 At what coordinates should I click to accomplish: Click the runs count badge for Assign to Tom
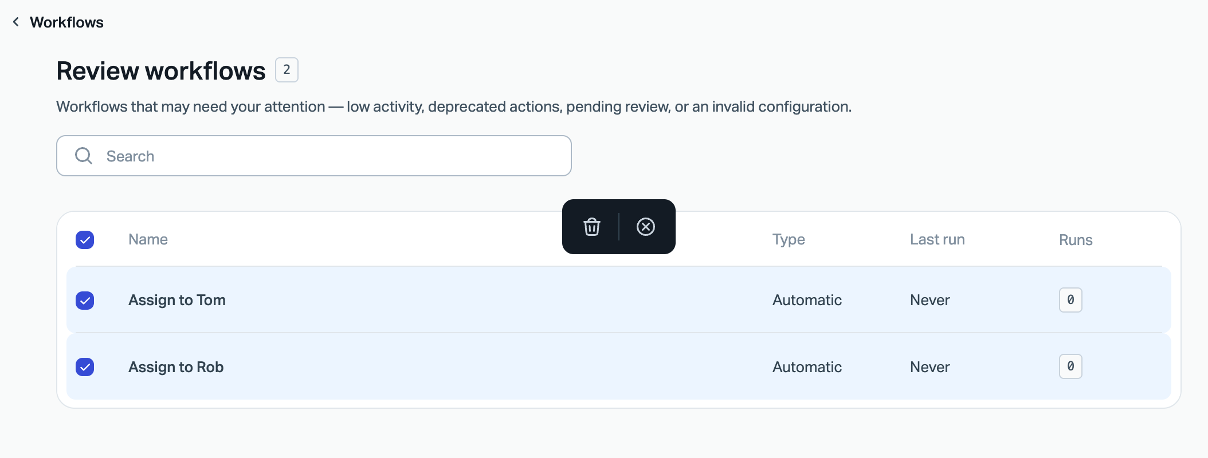pyautogui.click(x=1070, y=300)
